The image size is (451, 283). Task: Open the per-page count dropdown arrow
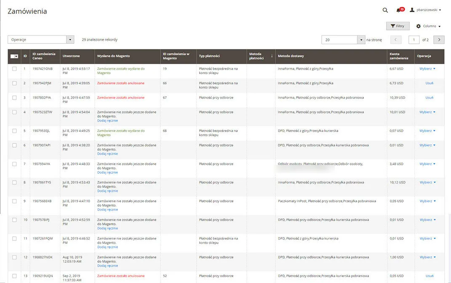pyautogui.click(x=361, y=40)
